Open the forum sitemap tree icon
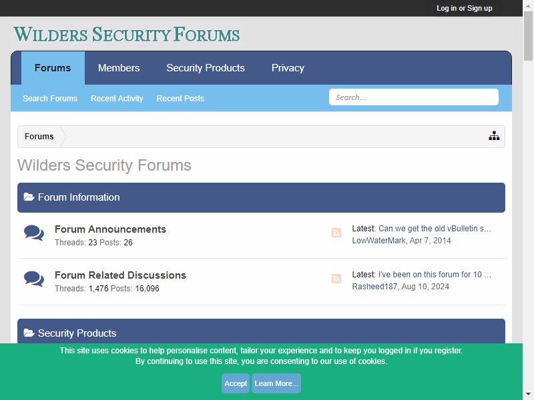 [x=494, y=136]
